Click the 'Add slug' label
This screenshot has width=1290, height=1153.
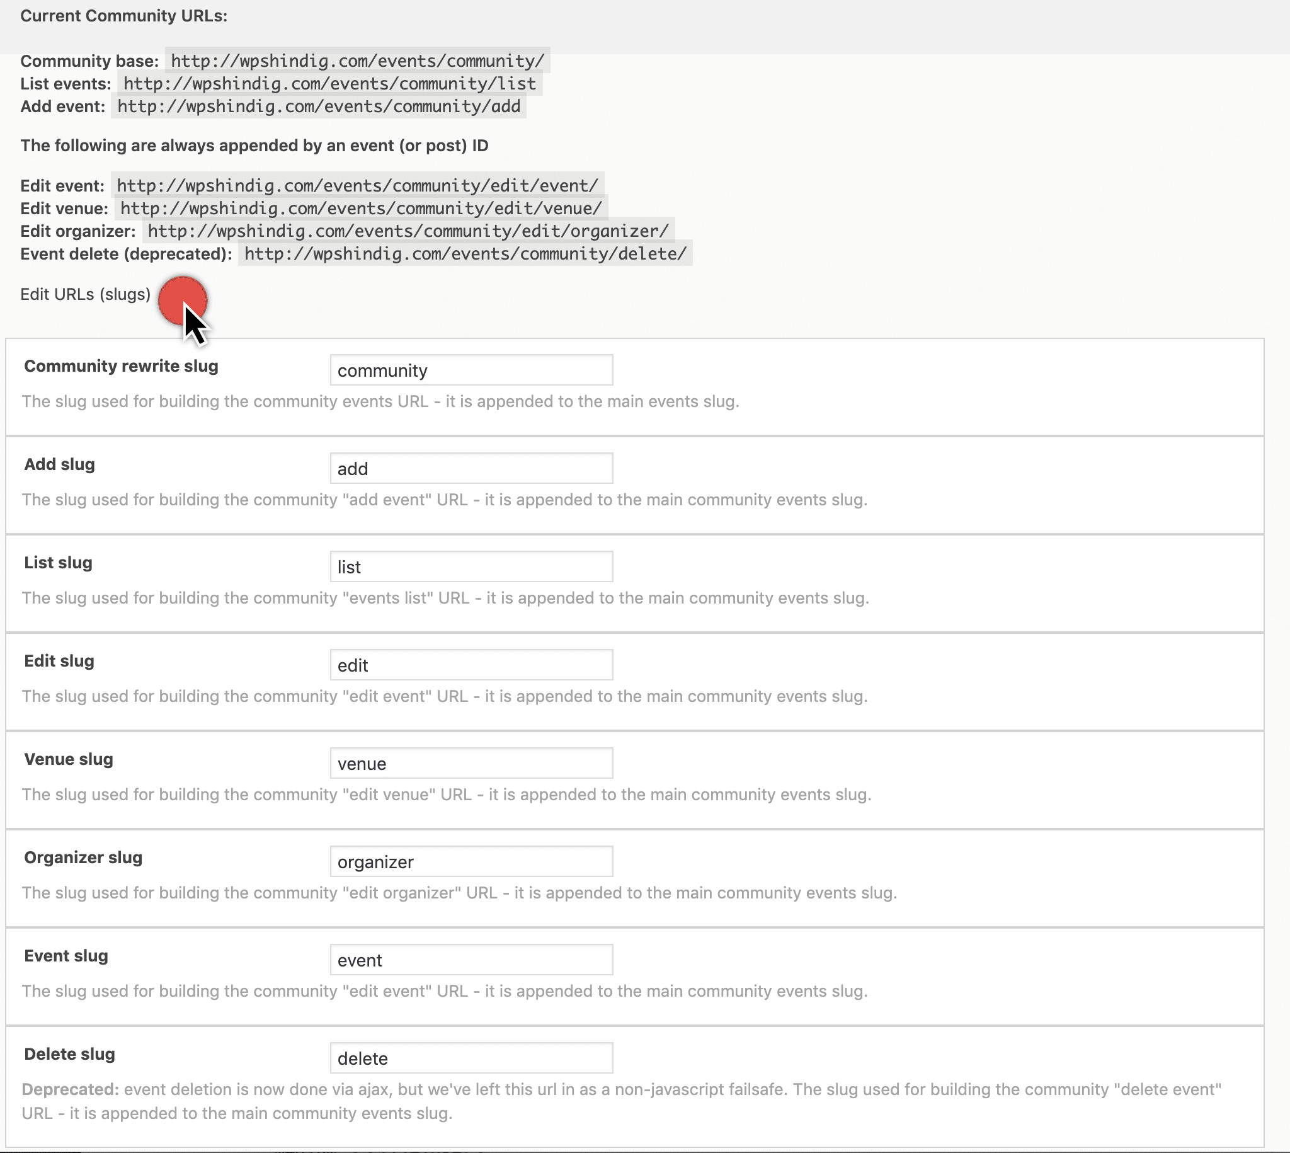[x=60, y=464]
